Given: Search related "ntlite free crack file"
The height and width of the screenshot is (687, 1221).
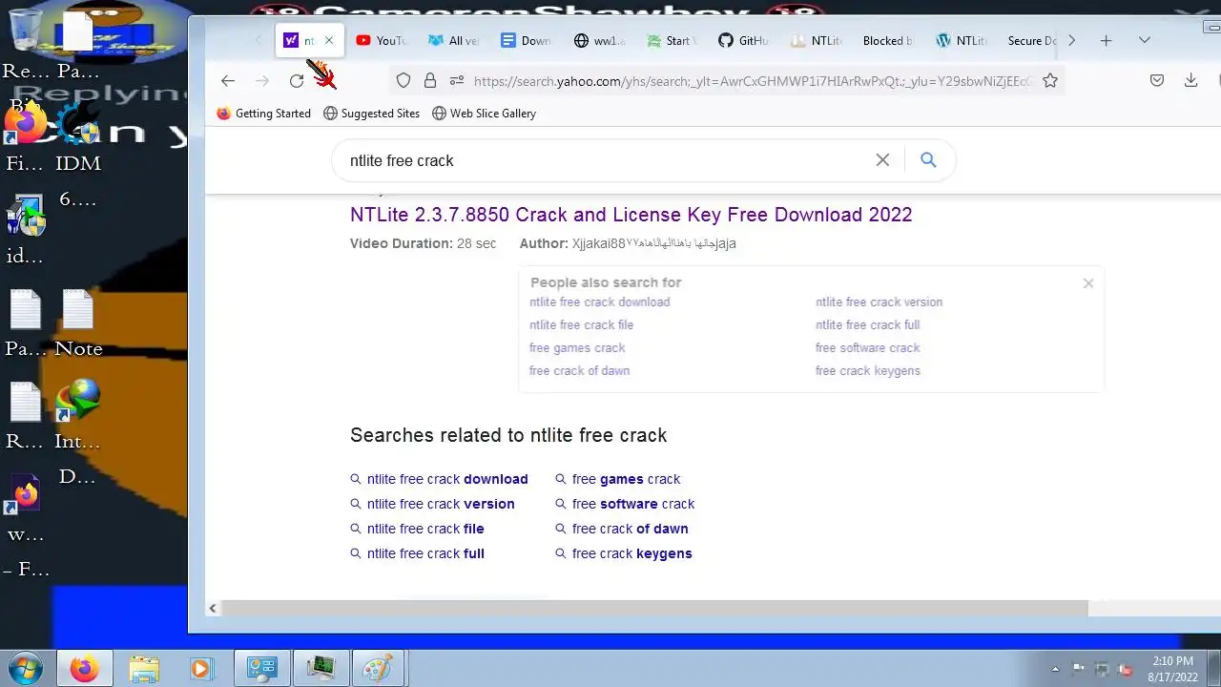Looking at the screenshot, I should (425, 529).
